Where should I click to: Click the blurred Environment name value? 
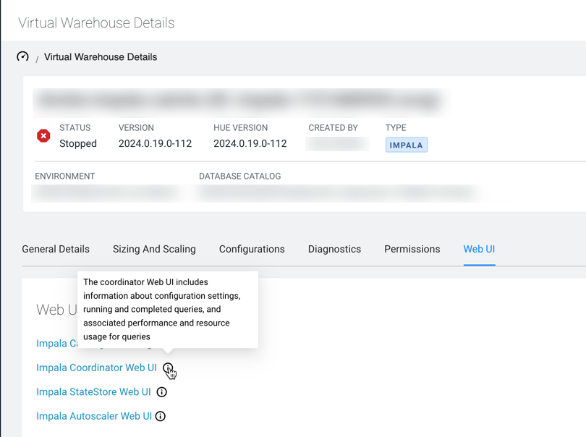tap(105, 193)
